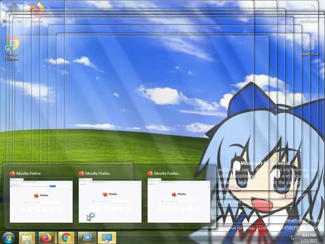Click the third preview's Mozilla Firefox title
Image resolution: width=325 pixels, height=244 pixels.
[x=166, y=173]
